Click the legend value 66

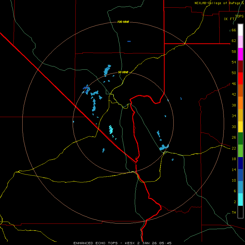tap(234, 30)
